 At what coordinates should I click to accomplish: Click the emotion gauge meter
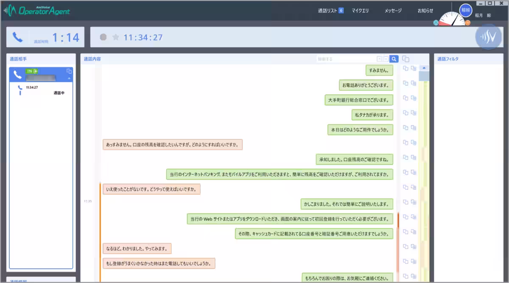coord(451,19)
